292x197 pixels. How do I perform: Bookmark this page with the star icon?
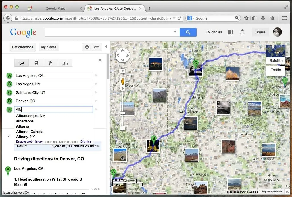tap(246, 18)
